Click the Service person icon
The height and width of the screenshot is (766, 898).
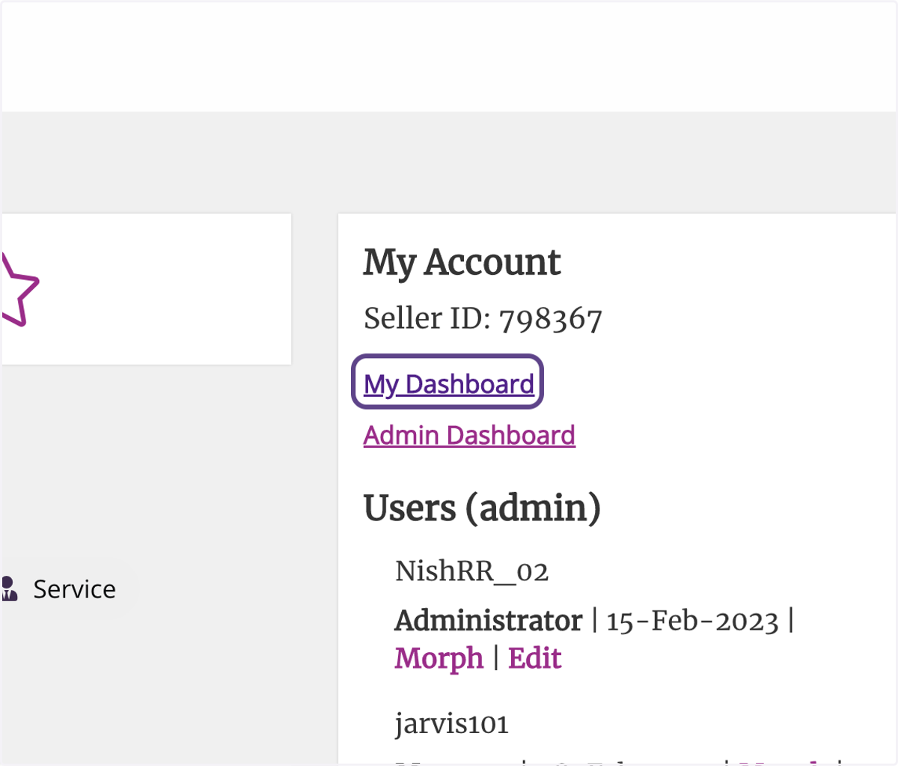[8, 589]
